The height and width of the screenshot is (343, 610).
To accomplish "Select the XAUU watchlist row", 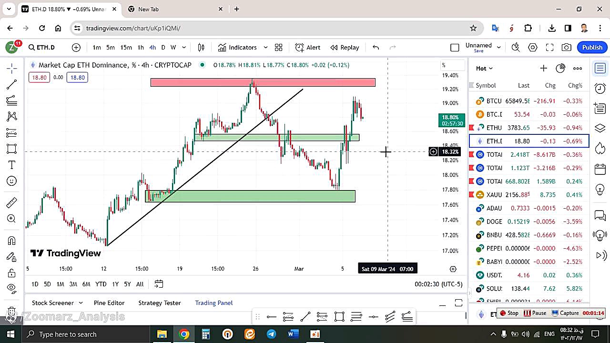I will pos(529,195).
